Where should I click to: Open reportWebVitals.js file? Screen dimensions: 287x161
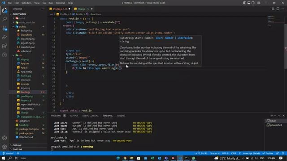tap(30, 104)
